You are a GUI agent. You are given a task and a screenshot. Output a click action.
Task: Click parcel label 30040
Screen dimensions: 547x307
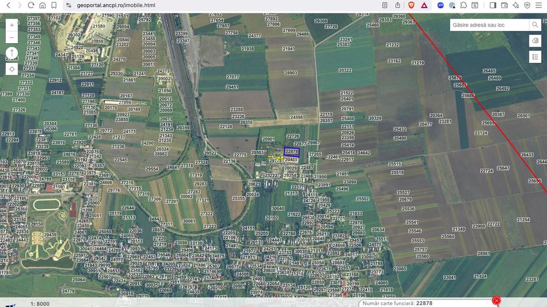tap(278, 209)
